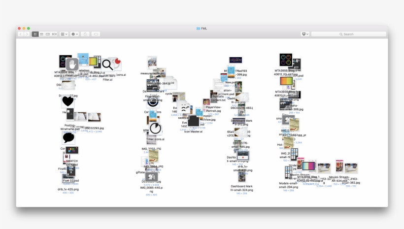Switch to icon view mode
The height and width of the screenshot is (229, 404).
point(35,34)
